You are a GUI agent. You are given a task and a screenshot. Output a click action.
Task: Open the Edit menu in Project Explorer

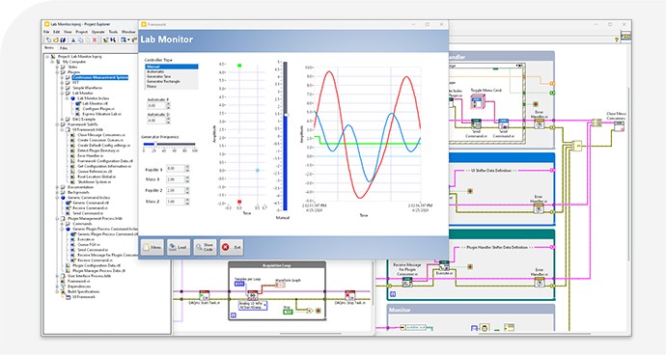click(57, 32)
